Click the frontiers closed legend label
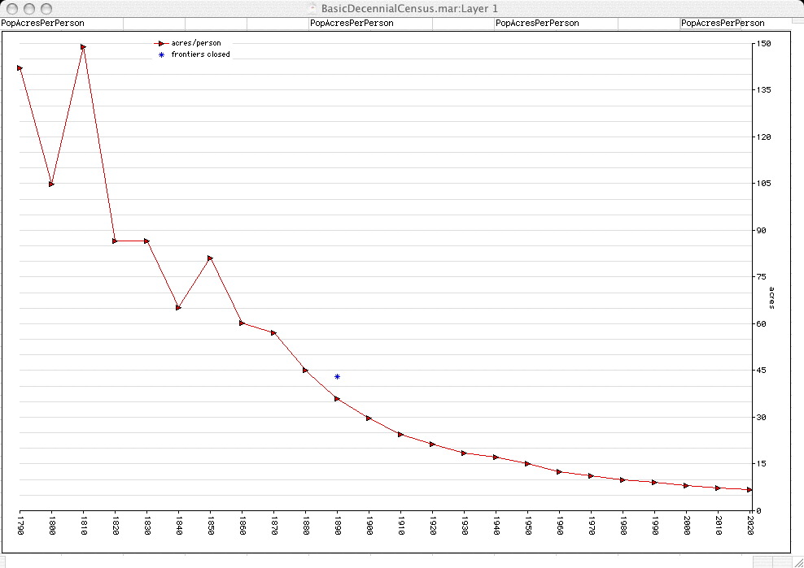 [200, 54]
